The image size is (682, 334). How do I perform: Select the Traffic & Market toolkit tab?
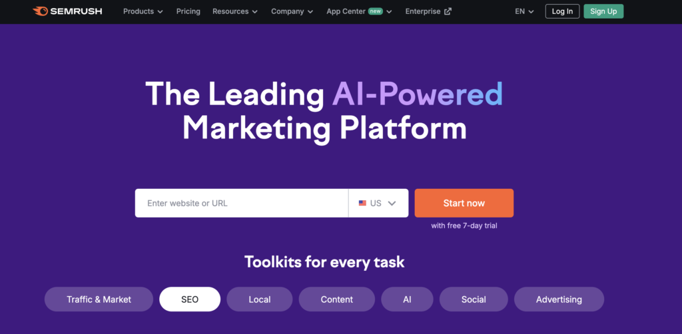coord(99,299)
